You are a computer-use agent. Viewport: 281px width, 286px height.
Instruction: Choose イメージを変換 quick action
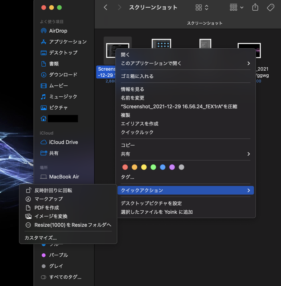(68, 216)
